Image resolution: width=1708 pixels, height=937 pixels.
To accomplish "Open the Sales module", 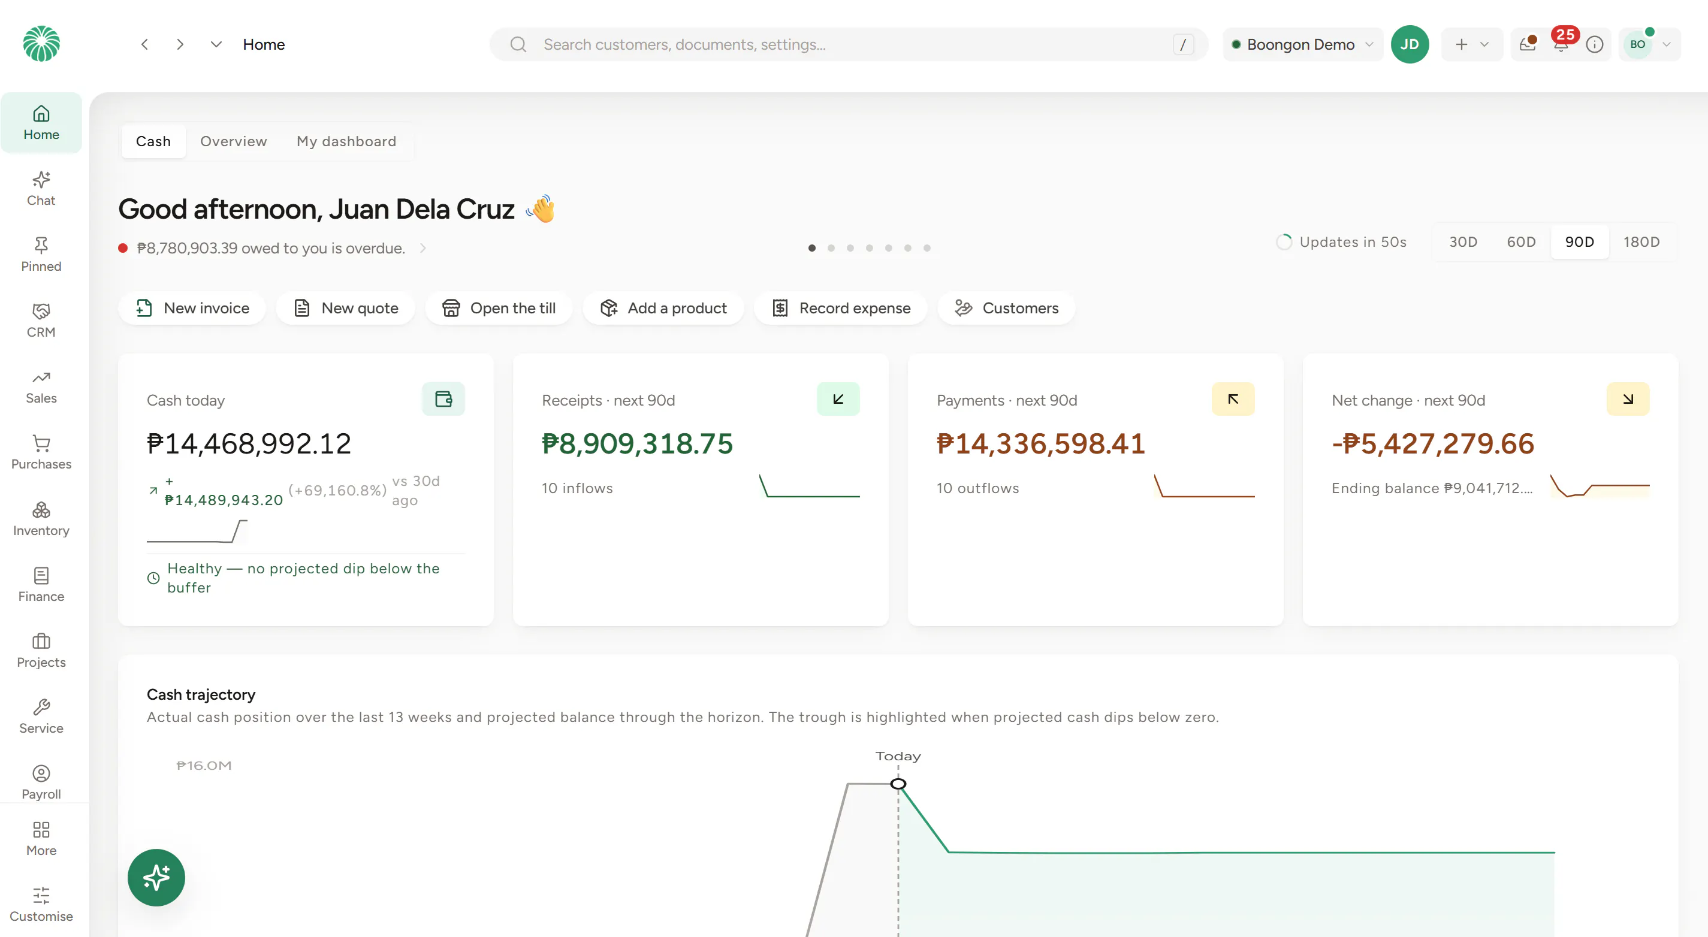I will [x=41, y=387].
